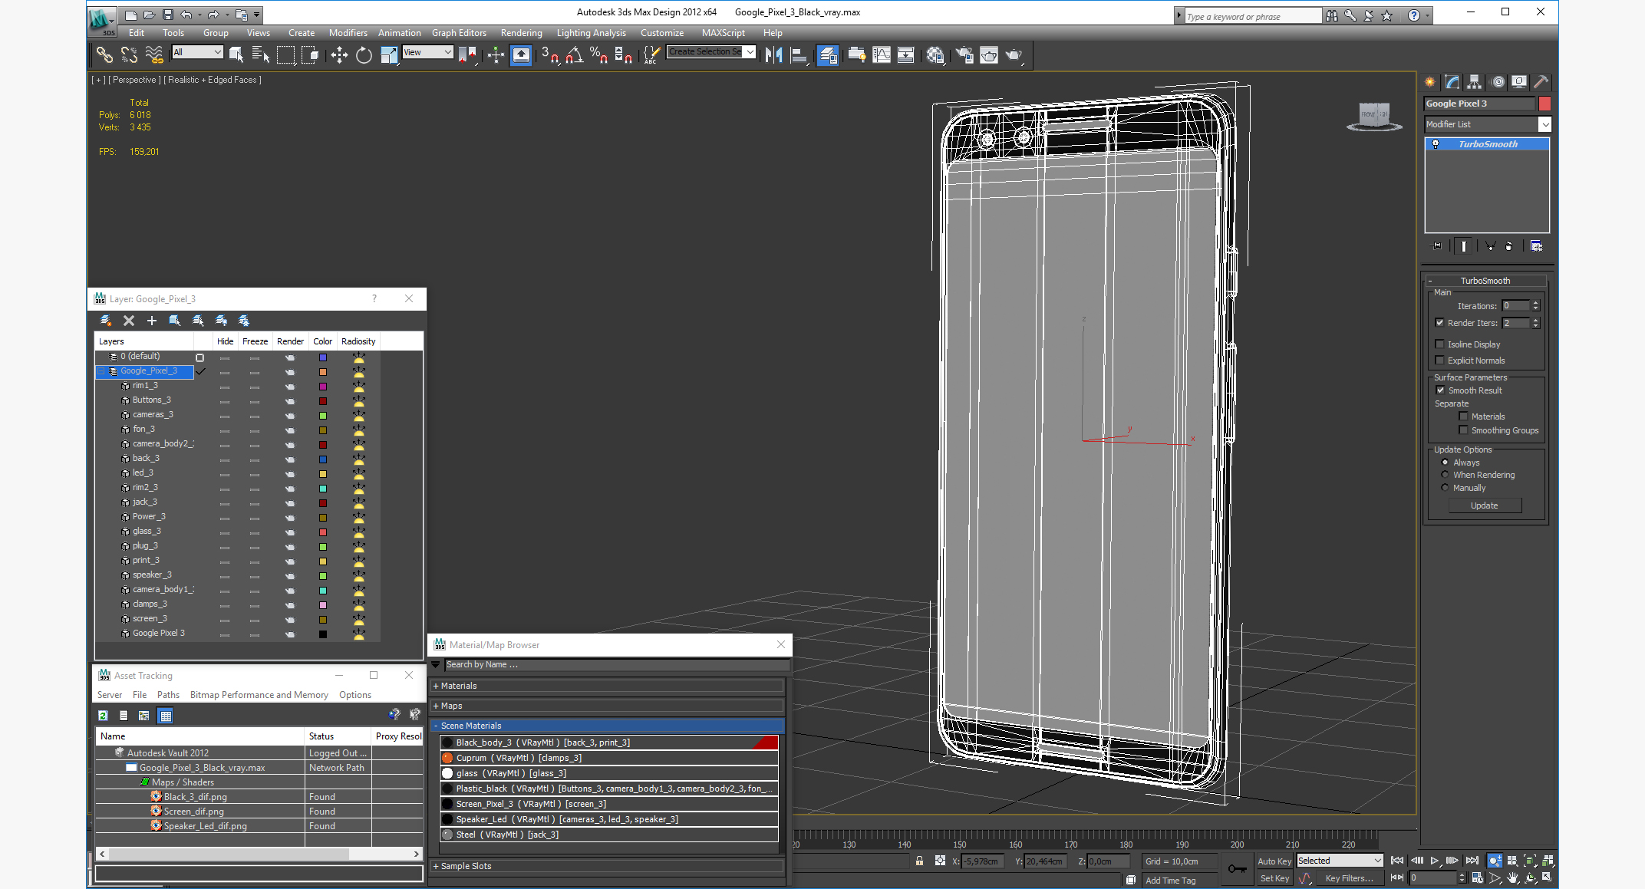
Task: Click the create new layer plus icon
Action: pos(152,321)
